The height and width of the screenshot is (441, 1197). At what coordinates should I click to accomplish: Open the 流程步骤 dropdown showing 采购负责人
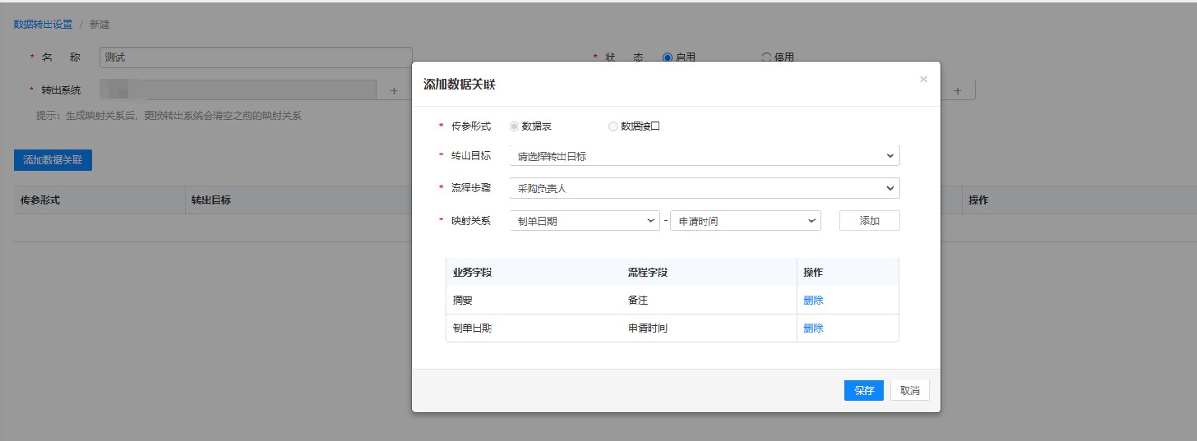[x=705, y=188]
